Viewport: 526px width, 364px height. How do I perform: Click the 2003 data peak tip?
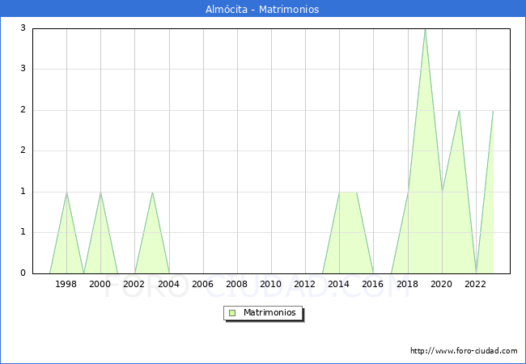(x=152, y=193)
